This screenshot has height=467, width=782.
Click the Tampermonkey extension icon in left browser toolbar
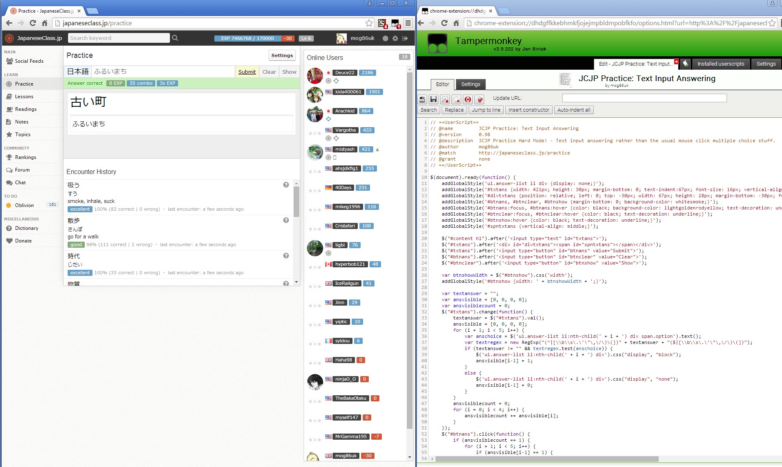tap(395, 24)
